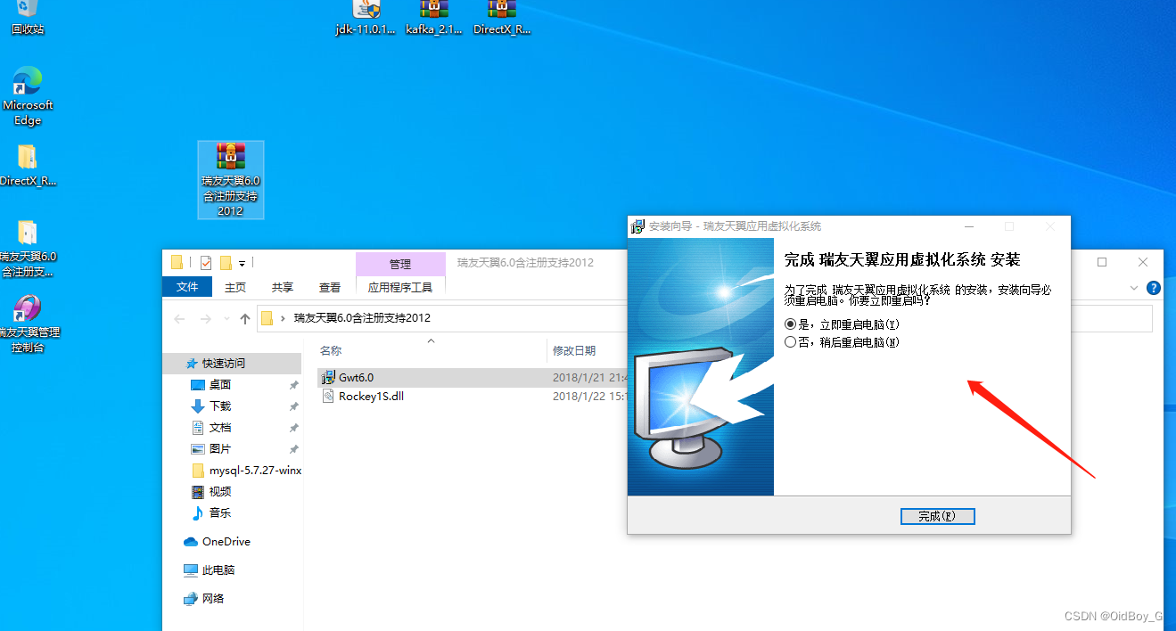The image size is (1176, 631).
Task: Click the blue Explorer help question-mark icon
Action: tap(1154, 288)
